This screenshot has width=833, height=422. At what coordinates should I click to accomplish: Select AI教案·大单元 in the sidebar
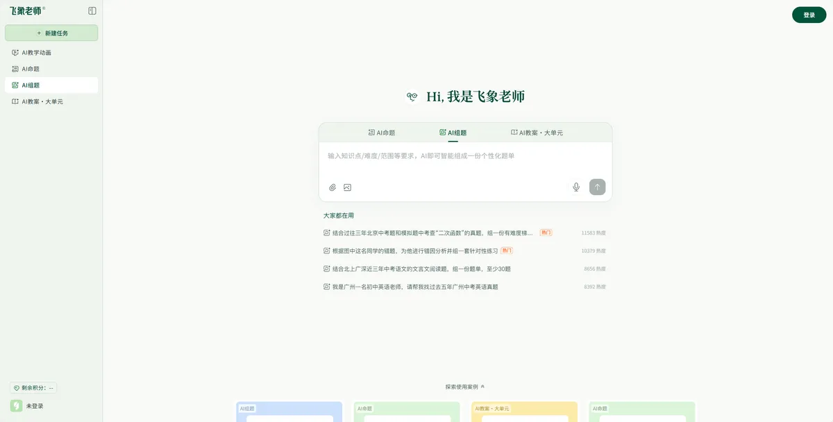[42, 101]
